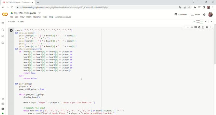Open cell settings gear in cell toolbar
The height and width of the screenshot is (115, 216).
click(199, 27)
